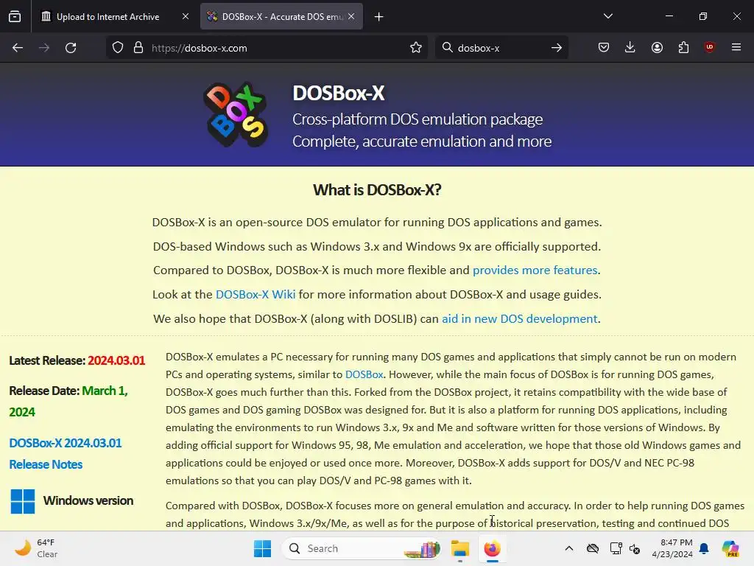Follow the aid in new DOS development link
754x566 pixels.
coord(519,318)
